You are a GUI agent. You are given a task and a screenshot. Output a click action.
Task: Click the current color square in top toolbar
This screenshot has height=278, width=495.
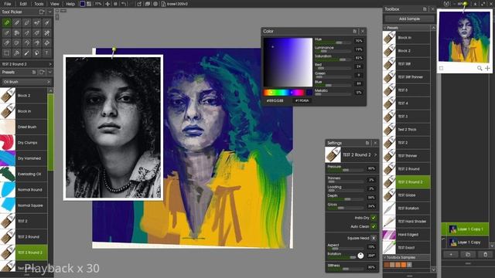click(82, 4)
